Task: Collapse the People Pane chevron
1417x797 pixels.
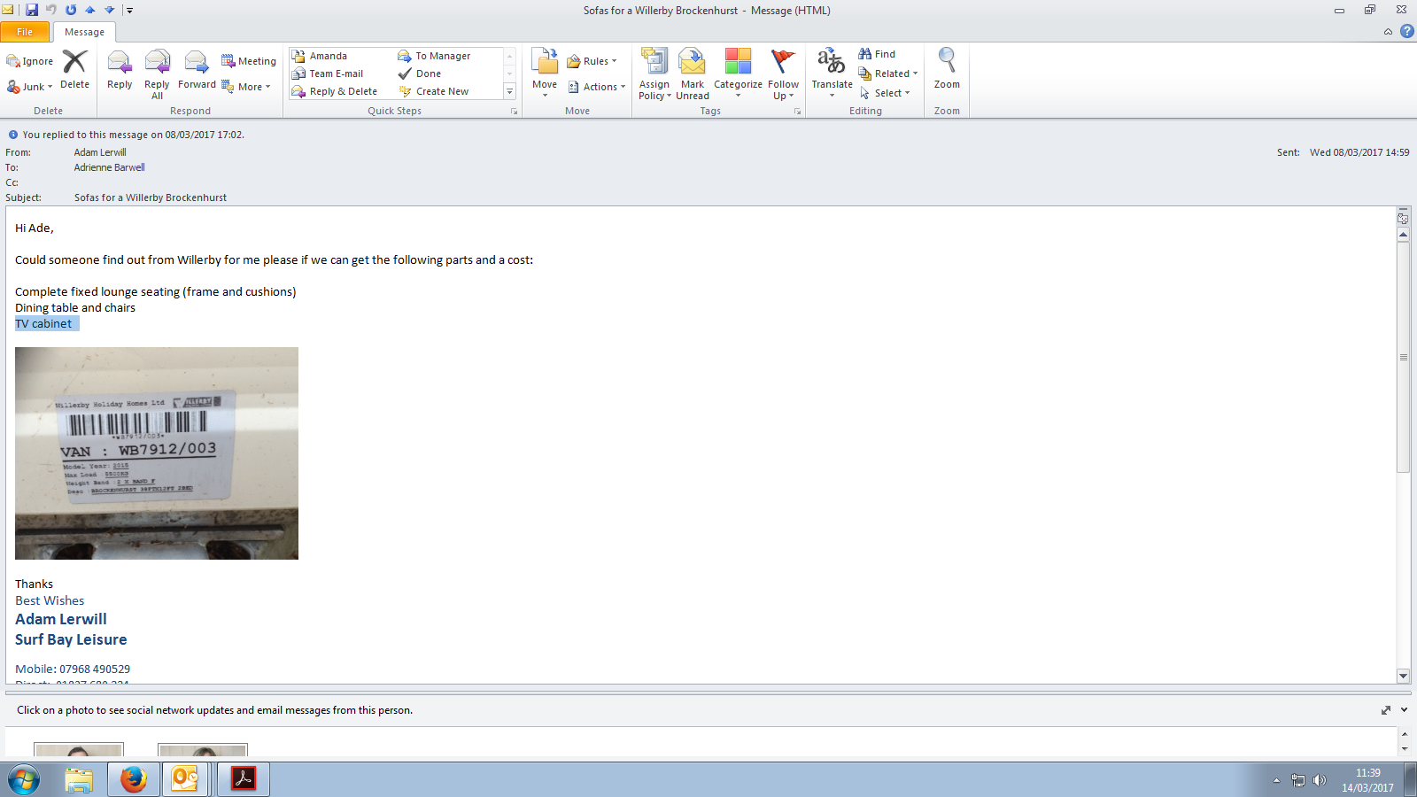Action: [1404, 710]
